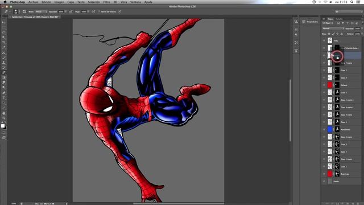Viewport: 364px width, 205px height.
Task: Click the foreground color swatch
Action: coord(3,126)
